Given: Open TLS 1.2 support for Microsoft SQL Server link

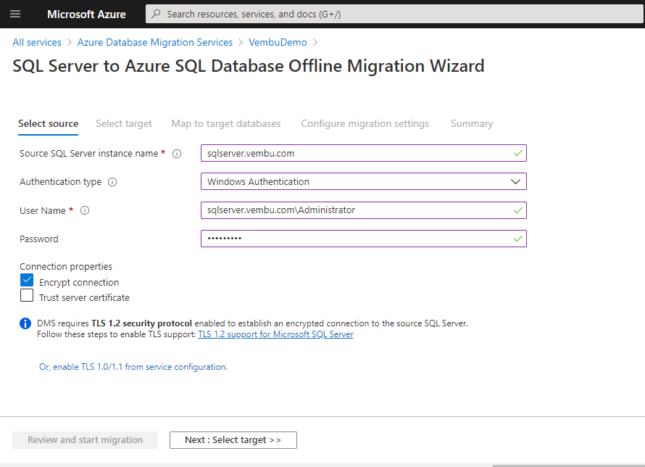Looking at the screenshot, I should (275, 334).
